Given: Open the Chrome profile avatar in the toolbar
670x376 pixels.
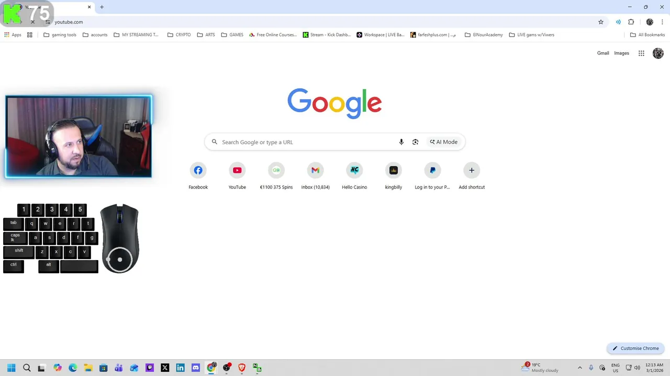Looking at the screenshot, I should [650, 22].
